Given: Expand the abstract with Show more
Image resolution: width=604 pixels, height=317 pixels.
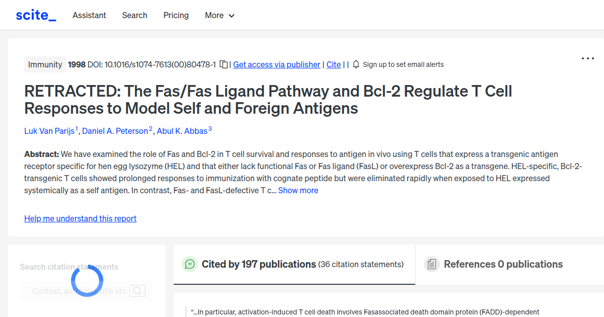Looking at the screenshot, I should [x=298, y=190].
